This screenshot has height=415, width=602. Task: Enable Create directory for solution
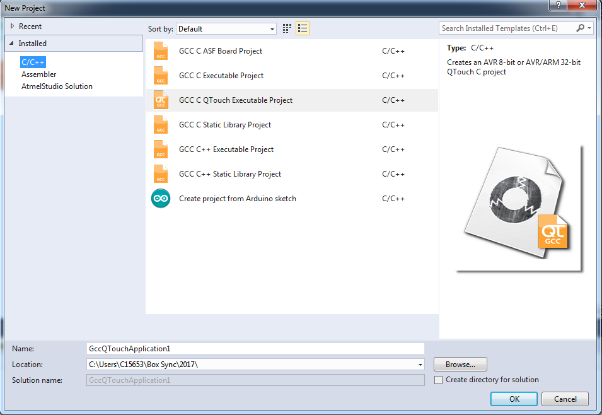(x=439, y=380)
